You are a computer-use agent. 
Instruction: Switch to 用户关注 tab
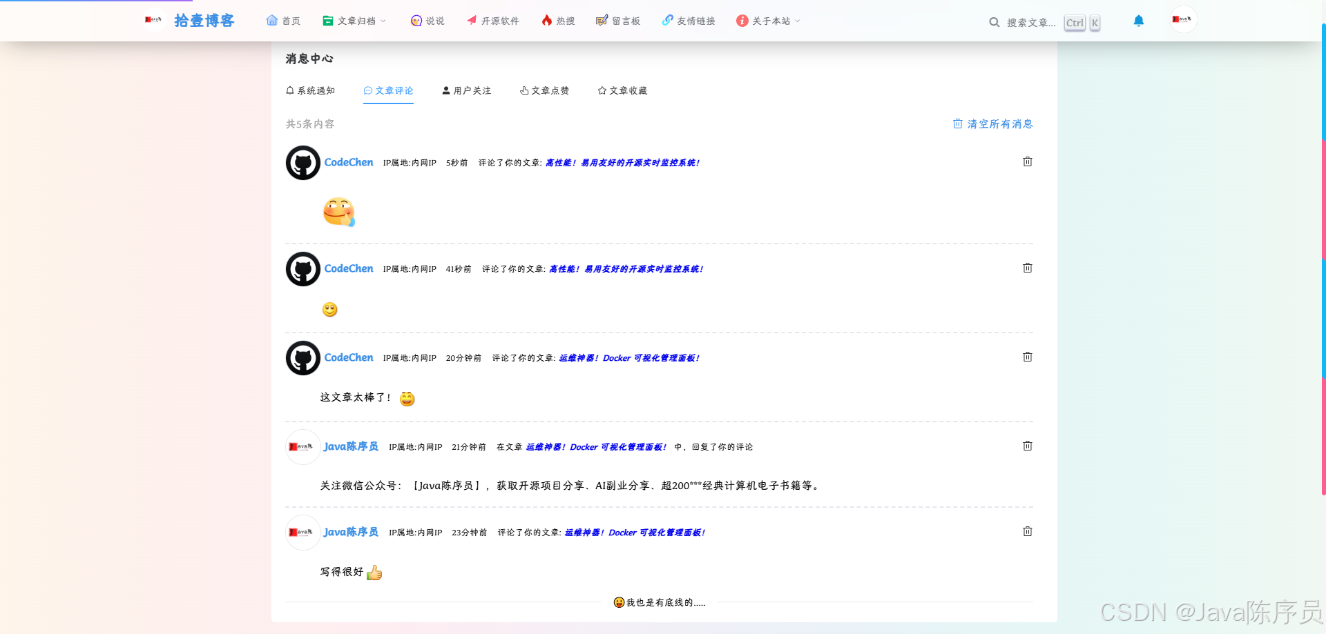click(466, 90)
